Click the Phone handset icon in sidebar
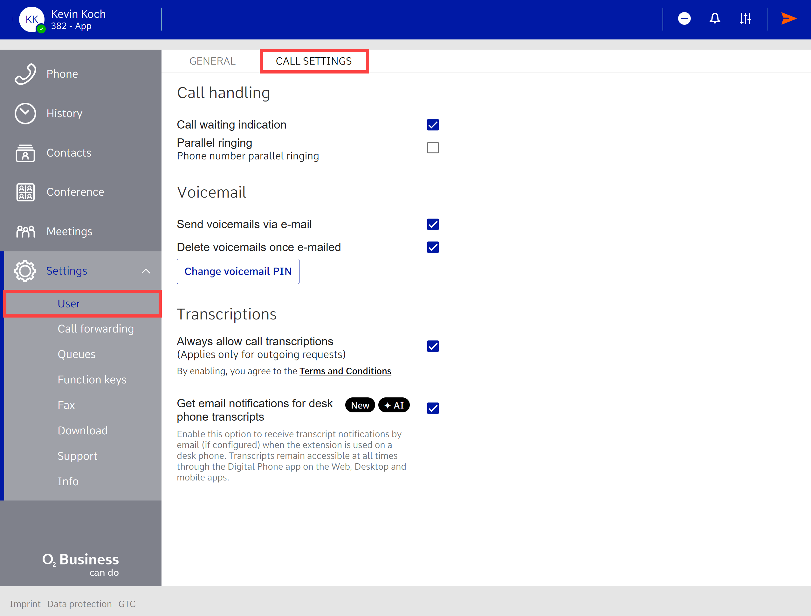The height and width of the screenshot is (616, 811). point(25,74)
